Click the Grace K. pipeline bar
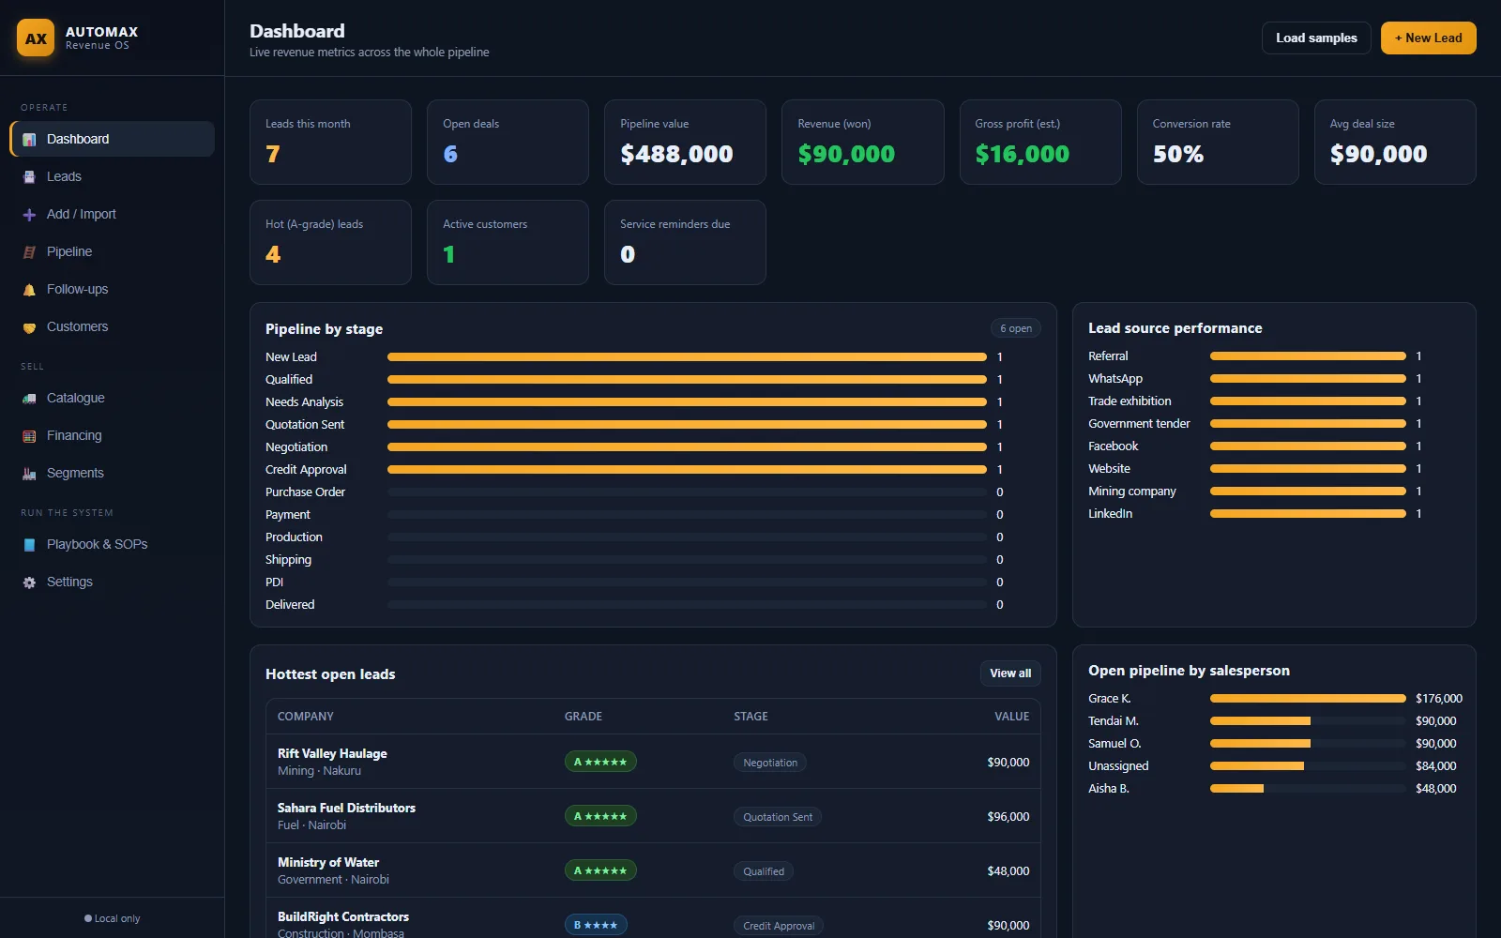 coord(1308,699)
